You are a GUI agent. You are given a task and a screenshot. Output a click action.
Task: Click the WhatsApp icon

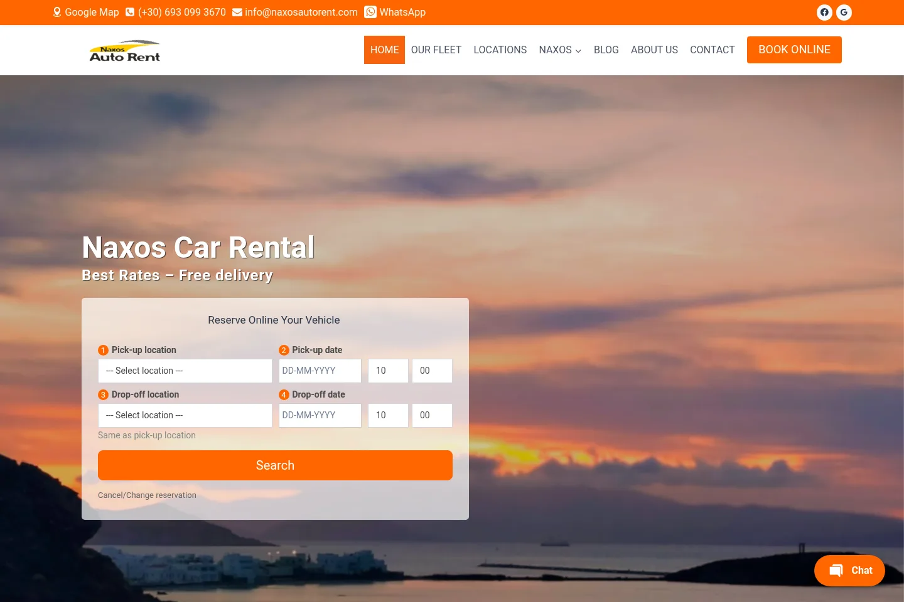tap(370, 12)
